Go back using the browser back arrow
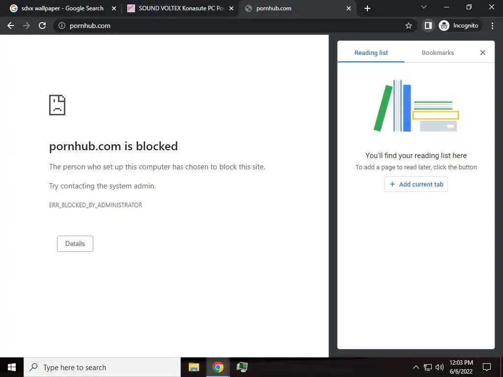This screenshot has height=377, width=503. (11, 26)
